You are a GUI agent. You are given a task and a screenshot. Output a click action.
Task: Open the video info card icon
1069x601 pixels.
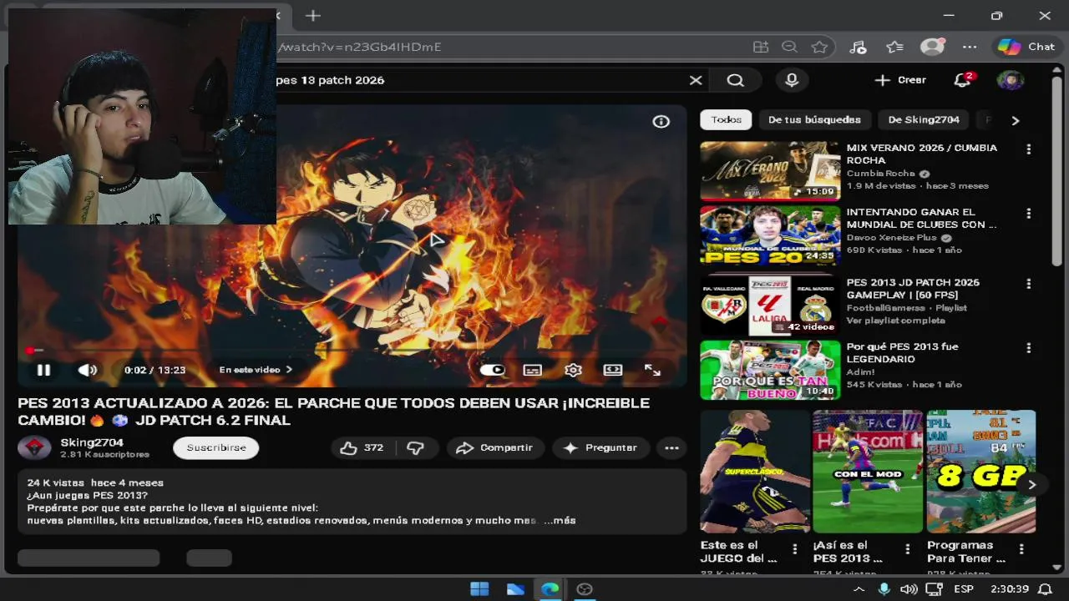click(661, 122)
